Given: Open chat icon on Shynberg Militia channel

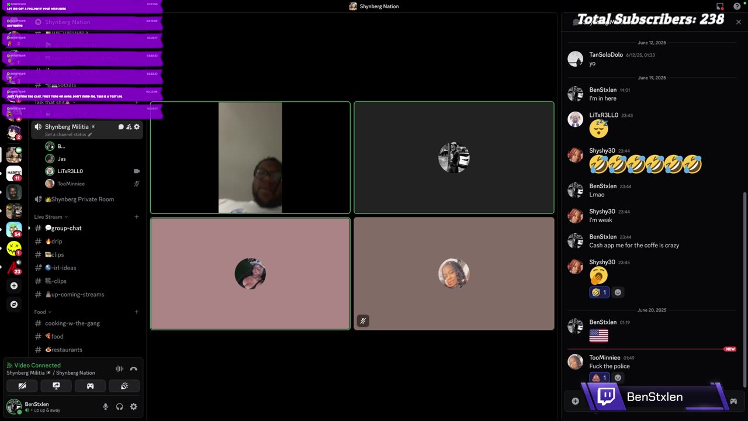Looking at the screenshot, I should (121, 127).
